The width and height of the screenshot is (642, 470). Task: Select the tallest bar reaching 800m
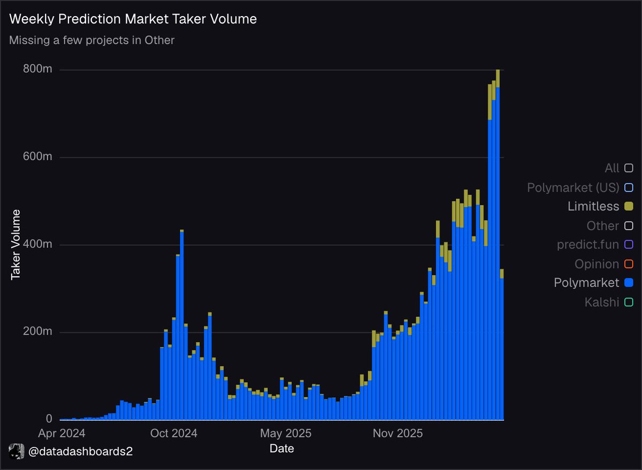click(x=498, y=245)
